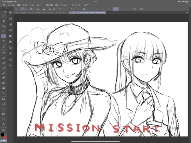Toggle the touch gesture settings icon
Viewport: 191px width, 143px height.
click(141, 9)
